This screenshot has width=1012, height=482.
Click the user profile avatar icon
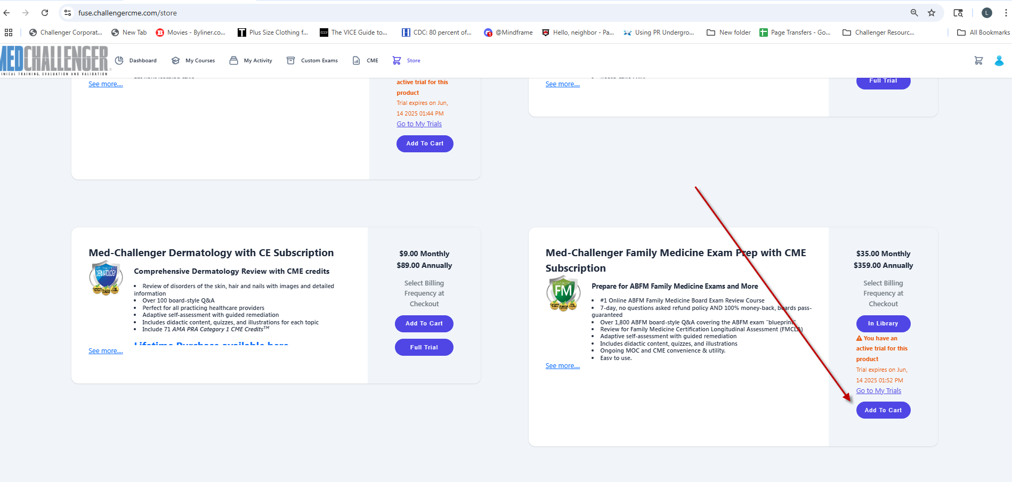pyautogui.click(x=999, y=61)
